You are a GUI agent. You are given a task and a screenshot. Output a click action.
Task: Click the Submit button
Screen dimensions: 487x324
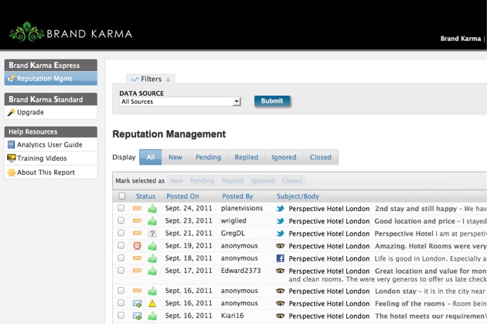coord(272,101)
